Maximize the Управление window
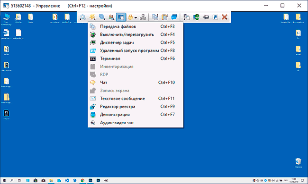The width and height of the screenshot is (308, 184). pos(282,6)
